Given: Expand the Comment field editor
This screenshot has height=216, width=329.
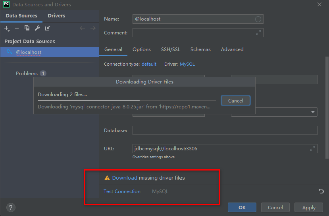Looking at the screenshot, I should tap(258, 32).
